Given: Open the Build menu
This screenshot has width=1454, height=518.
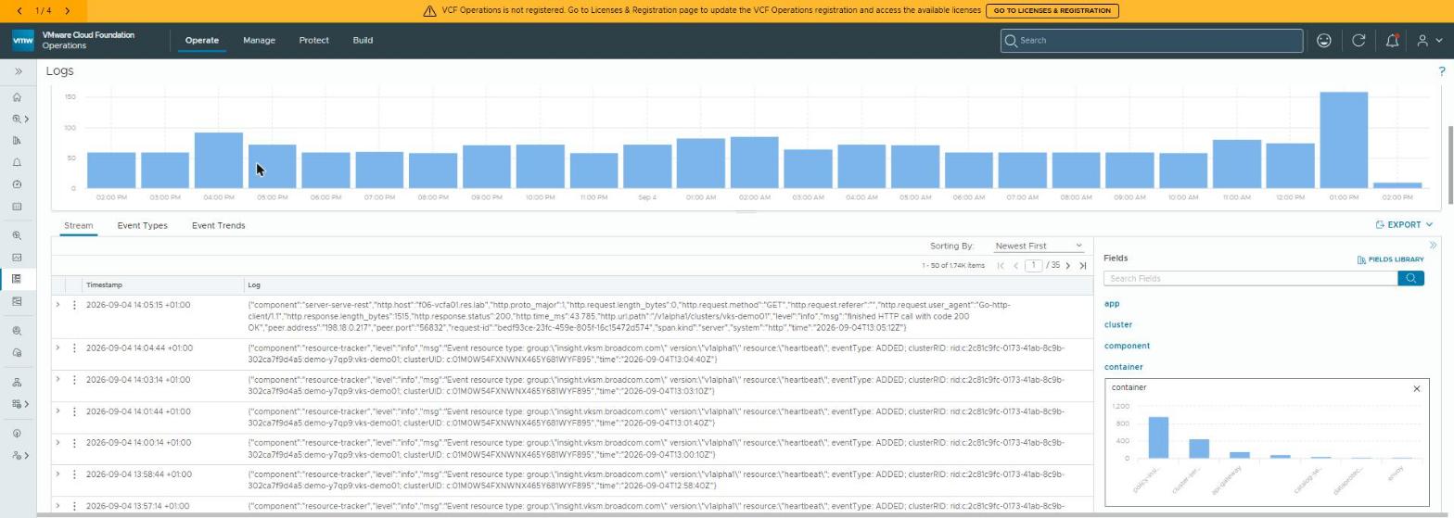Looking at the screenshot, I should click(363, 41).
